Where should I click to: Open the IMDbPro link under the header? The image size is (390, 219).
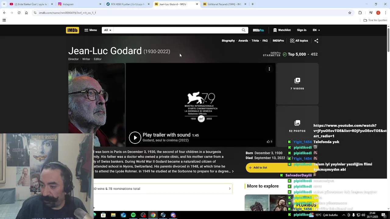click(278, 40)
